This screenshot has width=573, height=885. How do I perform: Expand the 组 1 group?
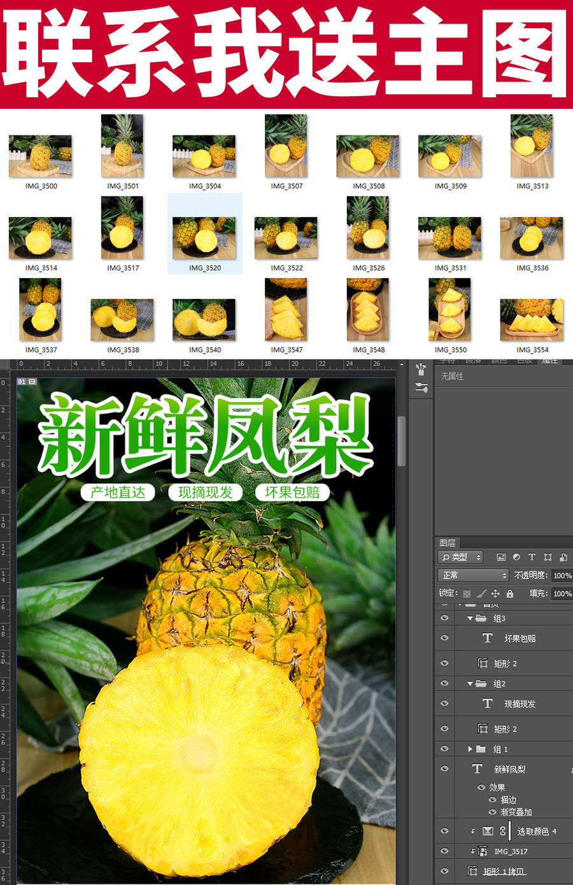tap(470, 749)
